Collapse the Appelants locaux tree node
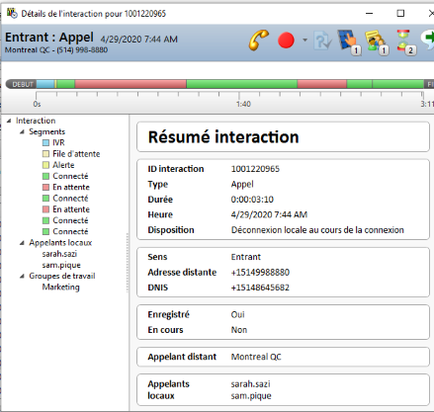The image size is (434, 412). point(22,243)
